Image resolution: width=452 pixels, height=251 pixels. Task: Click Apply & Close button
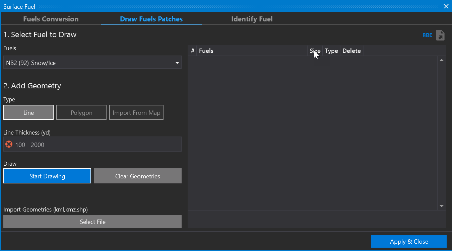(x=409, y=241)
